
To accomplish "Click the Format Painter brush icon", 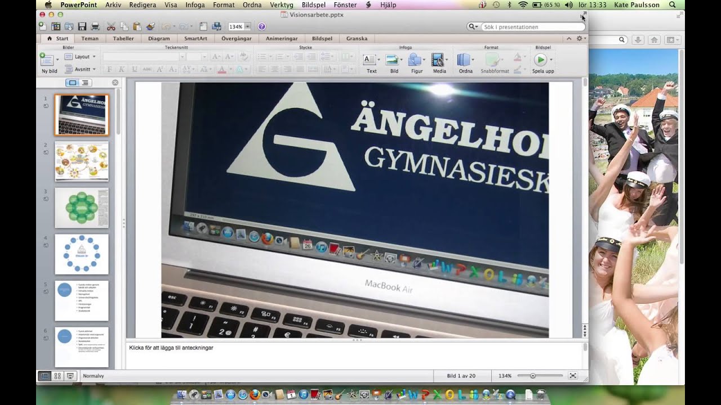I will click(150, 26).
